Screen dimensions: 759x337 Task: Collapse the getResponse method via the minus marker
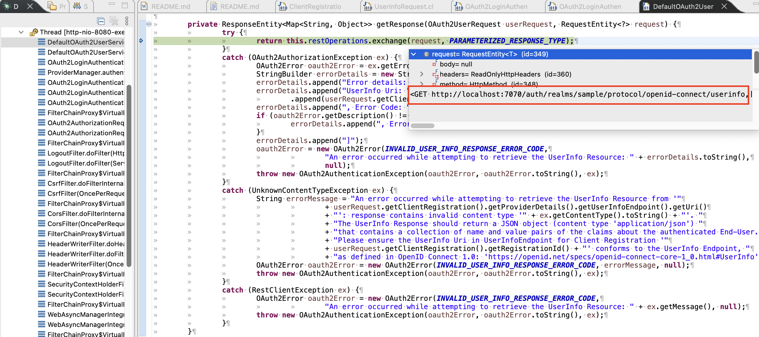click(149, 24)
